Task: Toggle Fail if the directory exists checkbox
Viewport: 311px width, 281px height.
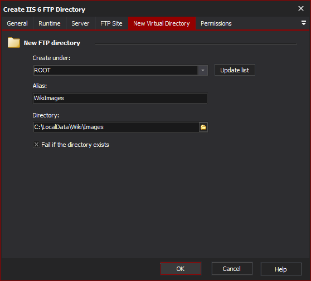Action: click(x=36, y=145)
